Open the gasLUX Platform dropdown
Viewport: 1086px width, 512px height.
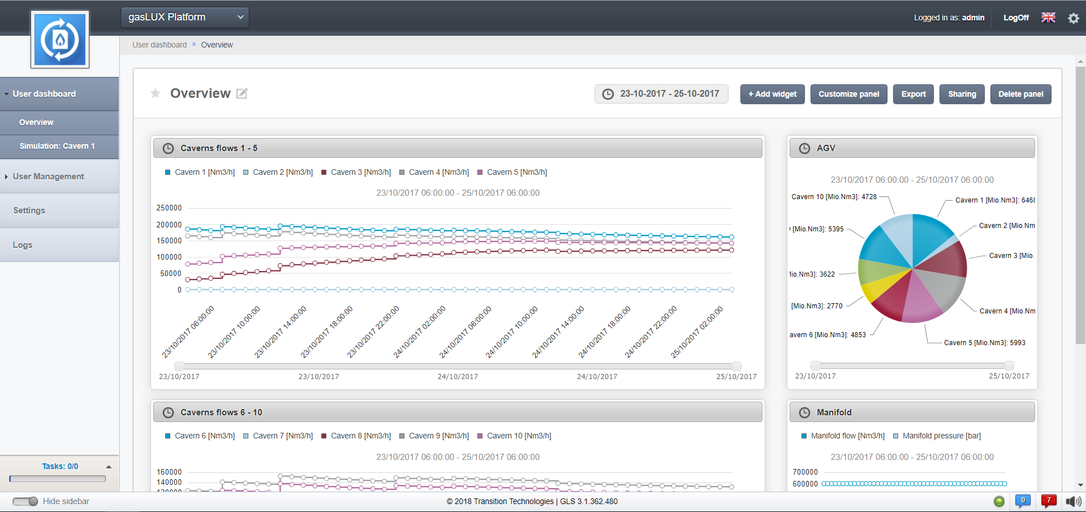pos(185,18)
